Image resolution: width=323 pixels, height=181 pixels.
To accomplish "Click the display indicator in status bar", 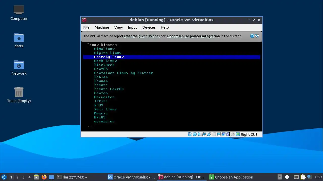I will [x=219, y=134].
